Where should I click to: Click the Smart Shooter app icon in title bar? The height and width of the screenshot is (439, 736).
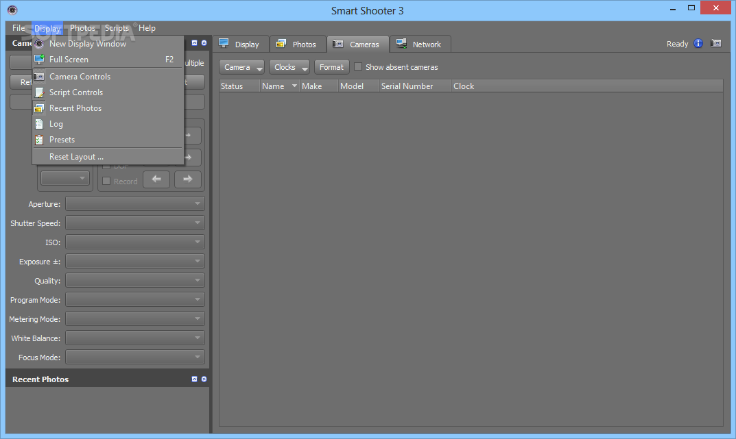pyautogui.click(x=12, y=10)
